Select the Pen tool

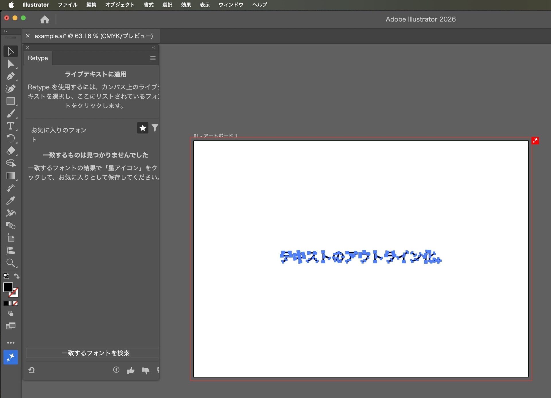[11, 76]
